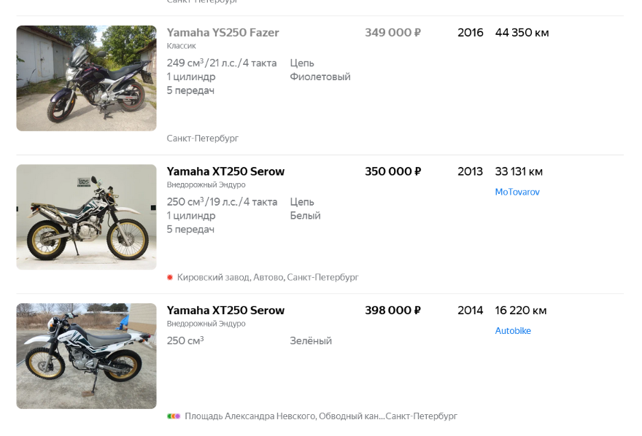
Task: Open the Yamaha XT250 Serow title priced 350 000 ₽
Action: coord(225,171)
